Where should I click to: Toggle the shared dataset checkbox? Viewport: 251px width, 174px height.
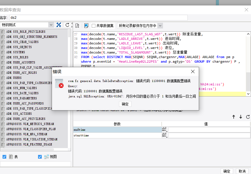(94, 26)
